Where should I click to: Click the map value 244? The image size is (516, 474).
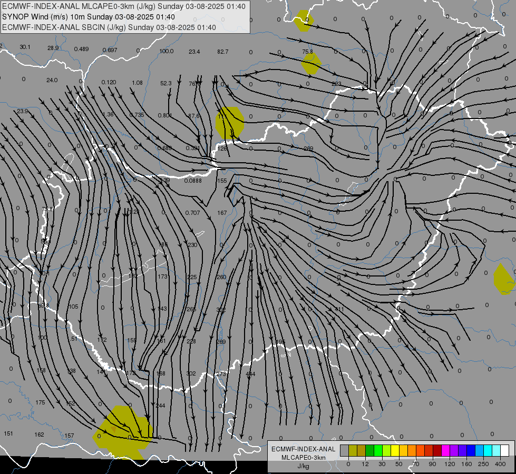click(x=160, y=406)
